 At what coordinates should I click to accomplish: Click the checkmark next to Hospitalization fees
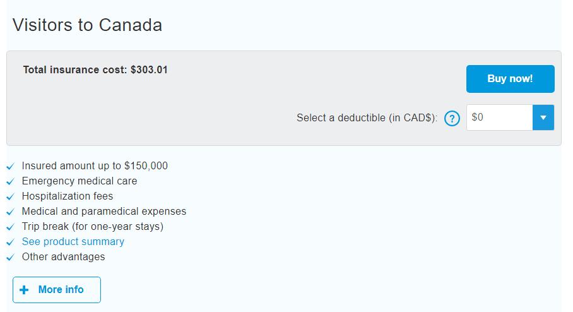(10, 197)
